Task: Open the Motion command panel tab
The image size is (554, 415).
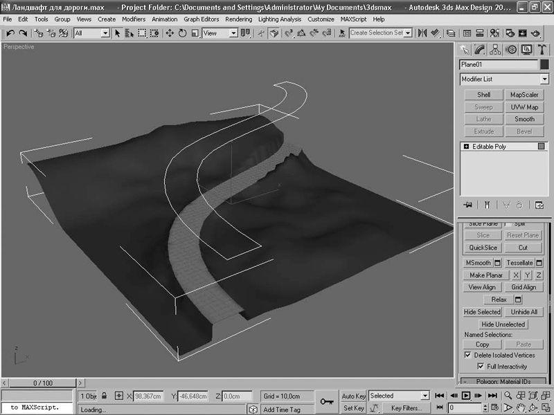Action: tap(511, 49)
